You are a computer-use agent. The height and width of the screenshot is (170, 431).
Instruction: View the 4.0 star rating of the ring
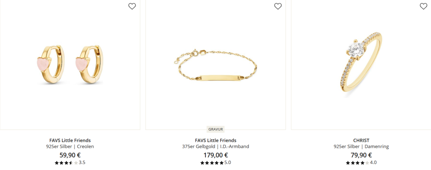(x=361, y=162)
